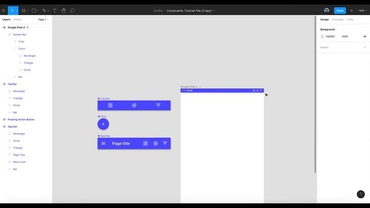Select the Time text layer
This screenshot has height=208, width=370.
tap(21, 42)
